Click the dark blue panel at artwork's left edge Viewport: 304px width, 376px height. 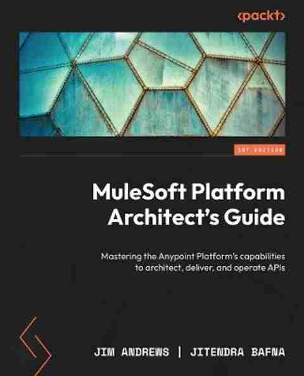point(35,126)
